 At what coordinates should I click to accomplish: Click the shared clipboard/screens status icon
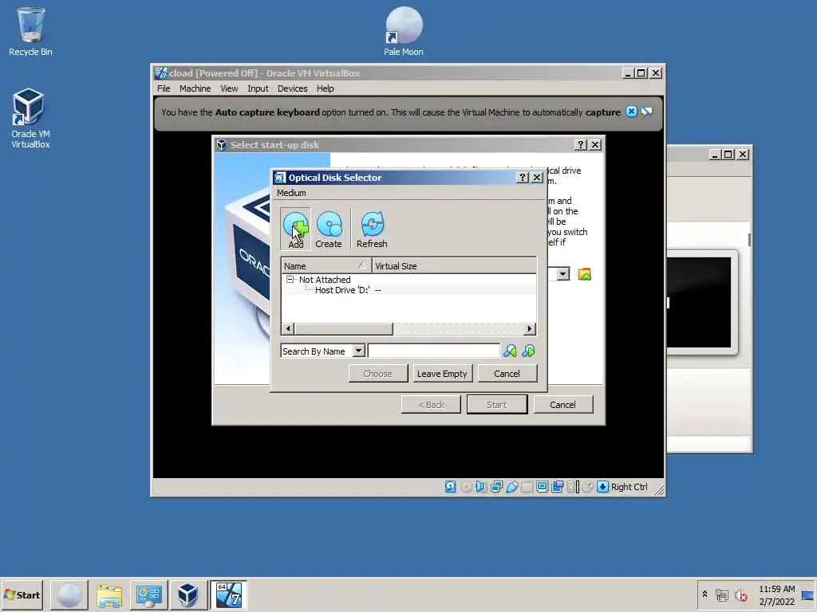point(557,487)
